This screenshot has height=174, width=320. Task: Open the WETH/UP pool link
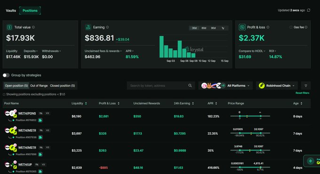[x=25, y=165]
